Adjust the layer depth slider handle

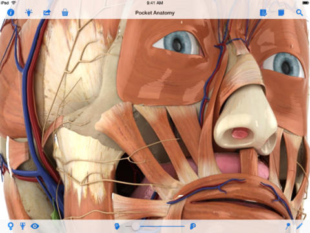pos(136,226)
